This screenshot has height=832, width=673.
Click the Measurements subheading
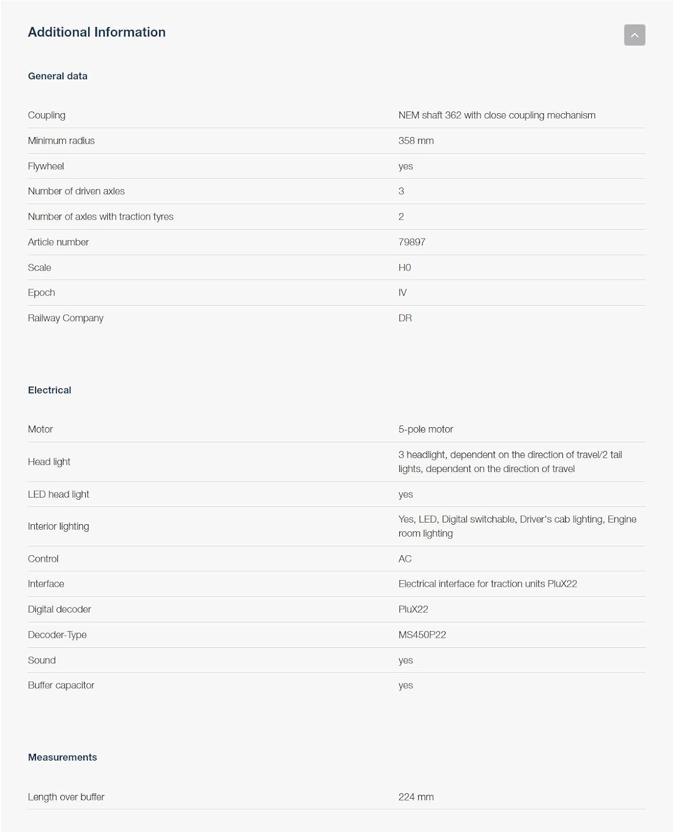pos(62,757)
